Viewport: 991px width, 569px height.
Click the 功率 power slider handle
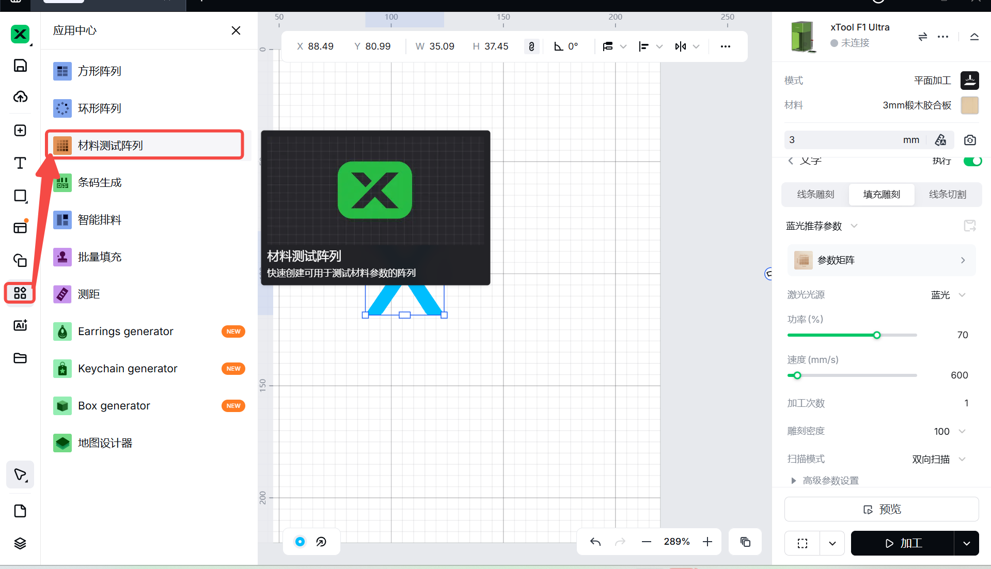pos(877,335)
